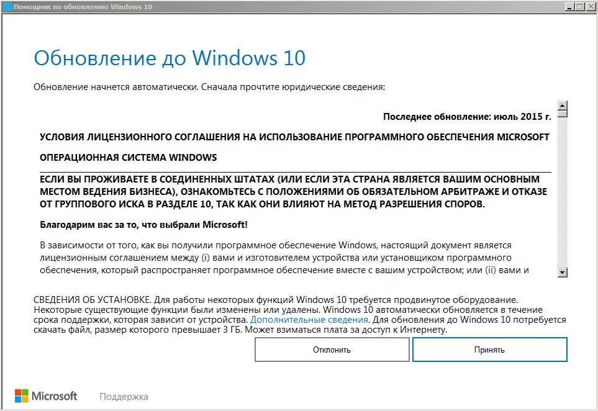Open the Поддержка link
The width and height of the screenshot is (598, 411).
coord(124,397)
